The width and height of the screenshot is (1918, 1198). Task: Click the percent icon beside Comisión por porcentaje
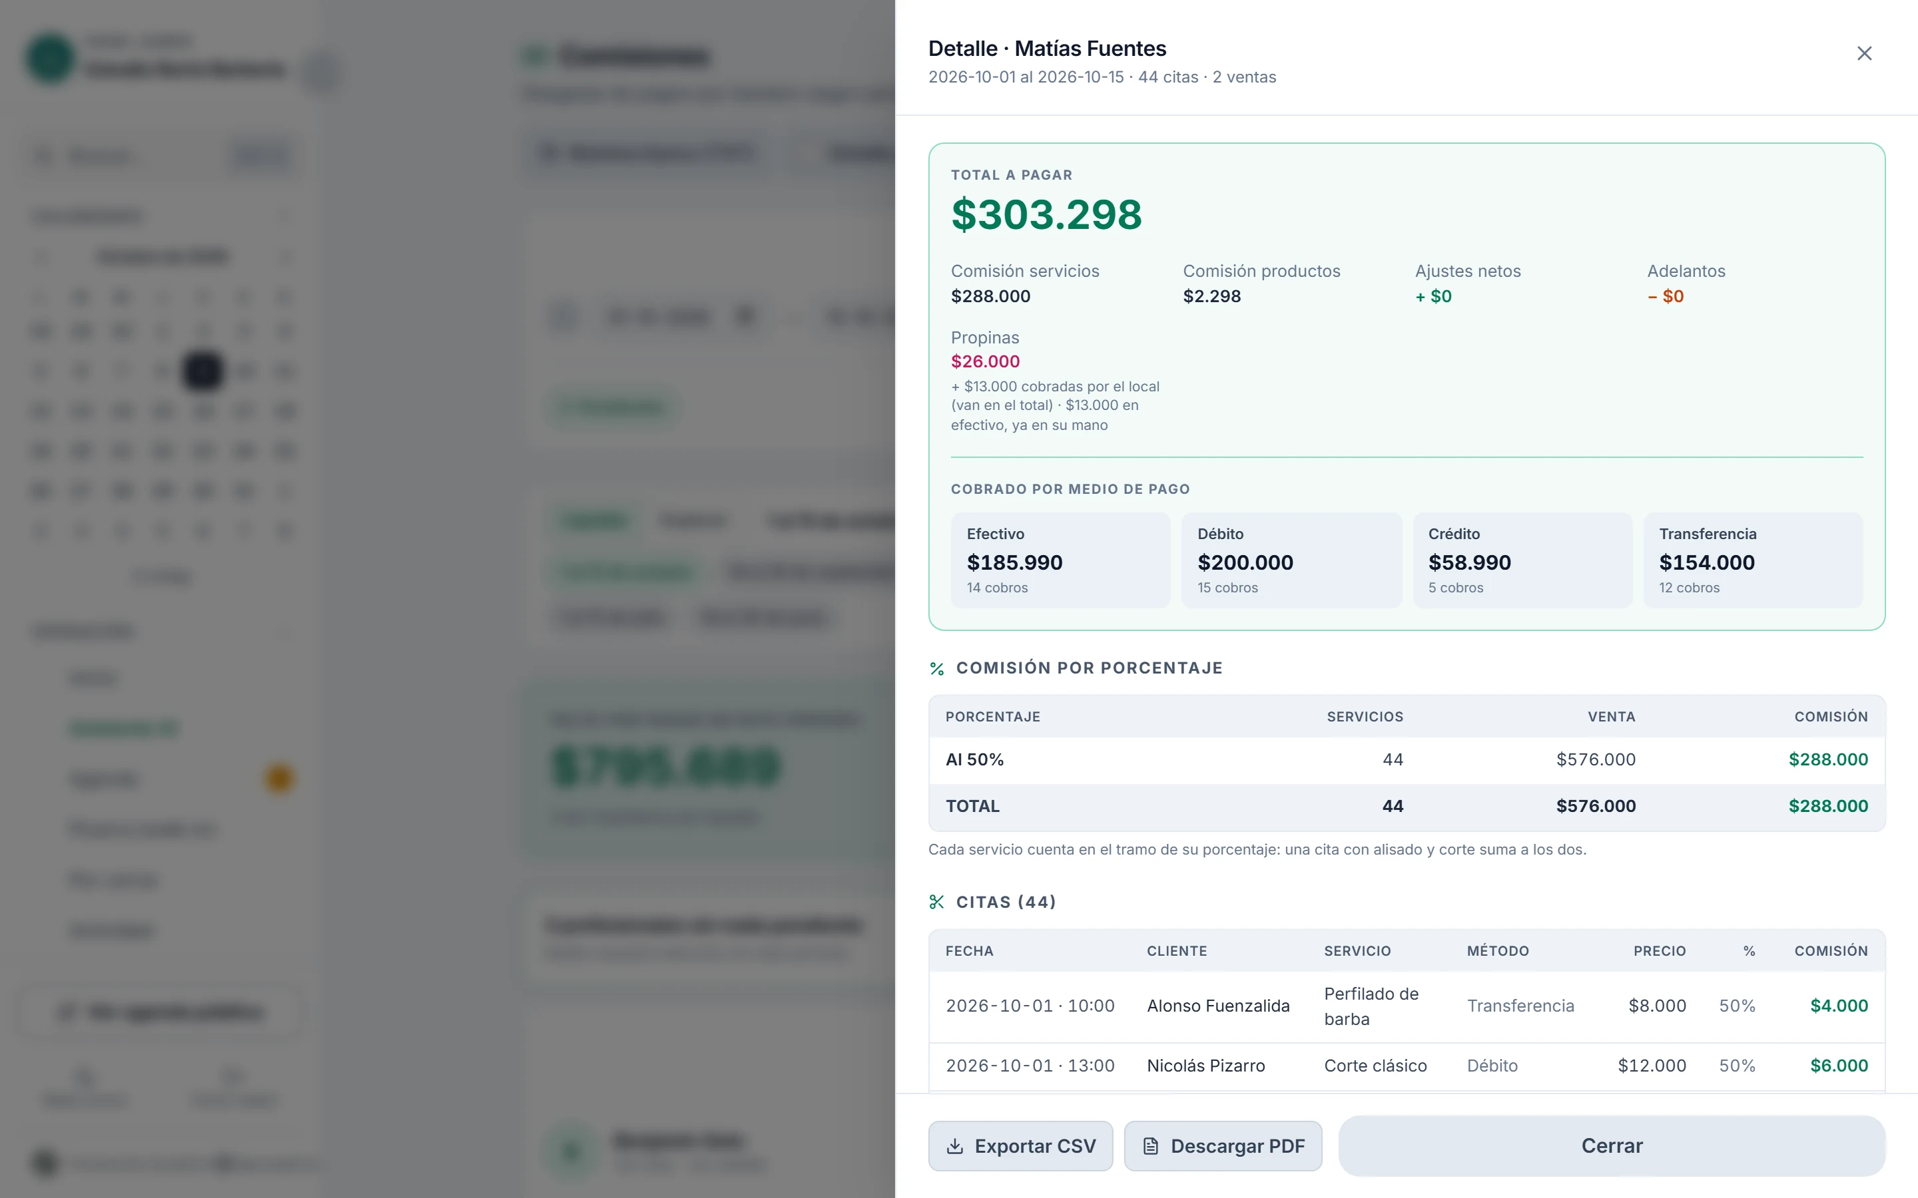coord(937,669)
